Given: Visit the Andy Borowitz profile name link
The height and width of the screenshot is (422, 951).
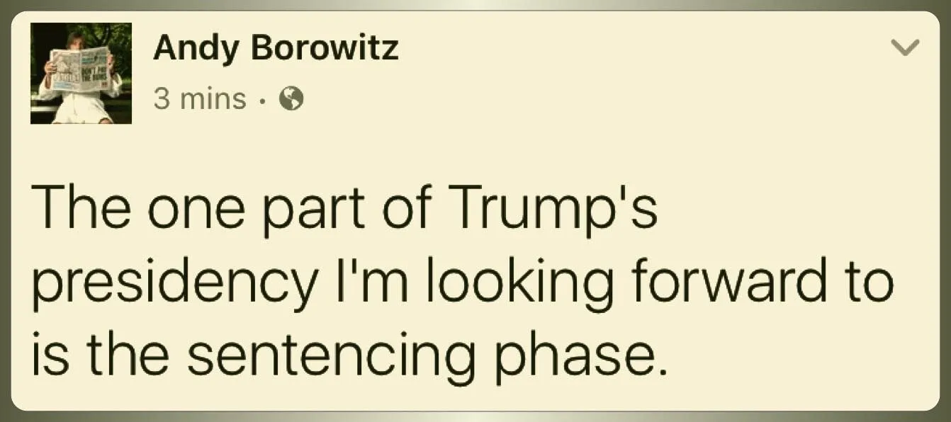Looking at the screenshot, I should pyautogui.click(x=276, y=48).
